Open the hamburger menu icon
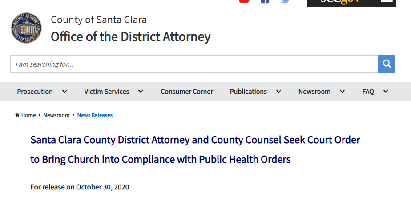The image size is (411, 197). (387, 2)
